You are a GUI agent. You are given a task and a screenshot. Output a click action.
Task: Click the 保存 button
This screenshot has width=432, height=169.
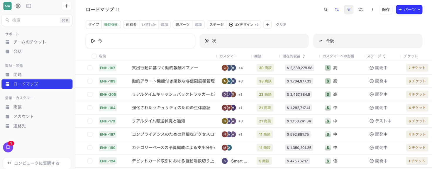click(386, 10)
